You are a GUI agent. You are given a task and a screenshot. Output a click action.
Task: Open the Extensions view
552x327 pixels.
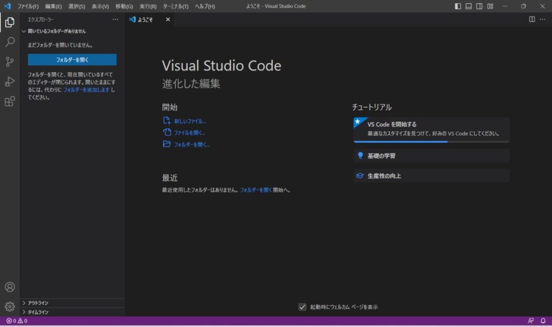pos(9,101)
